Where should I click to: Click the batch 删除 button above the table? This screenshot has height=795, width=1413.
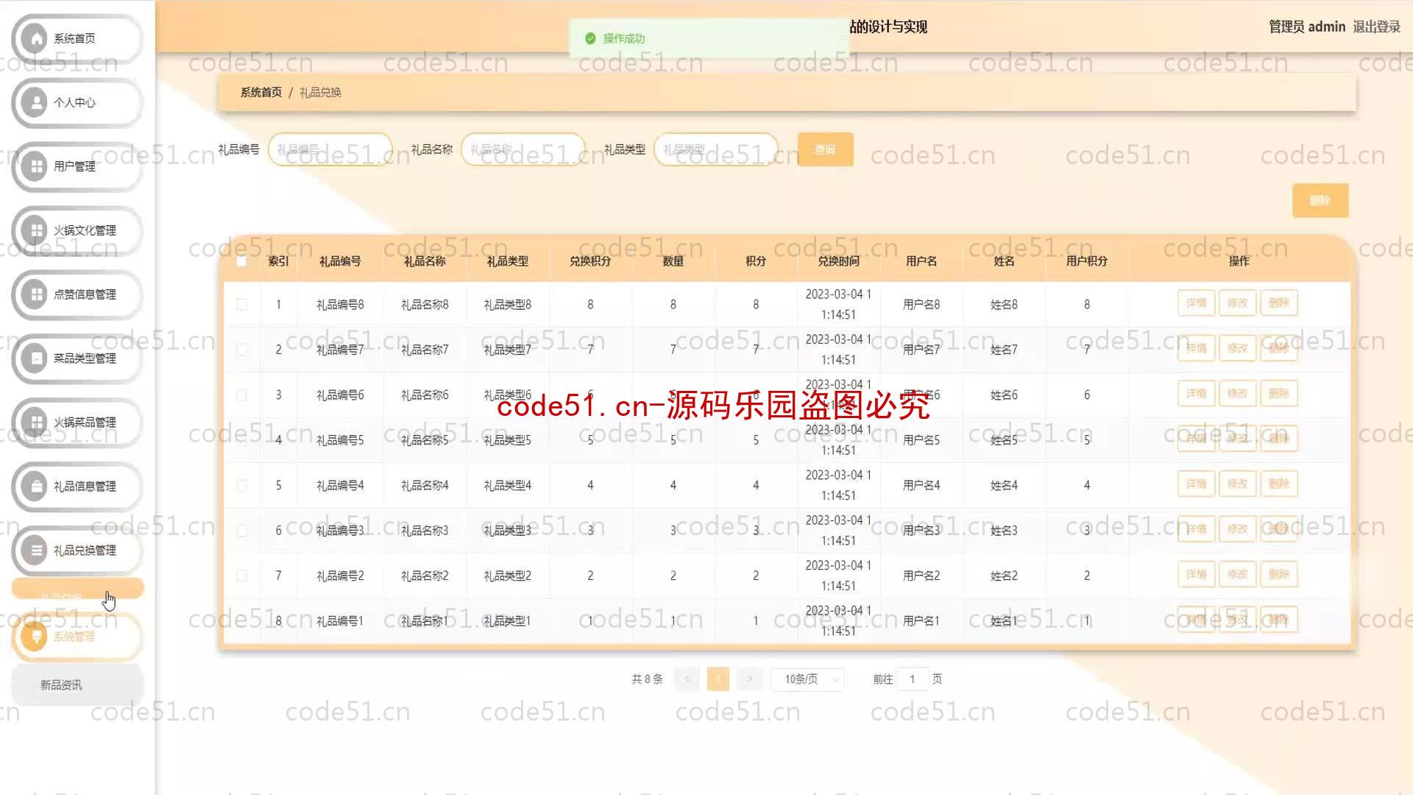[1320, 200]
